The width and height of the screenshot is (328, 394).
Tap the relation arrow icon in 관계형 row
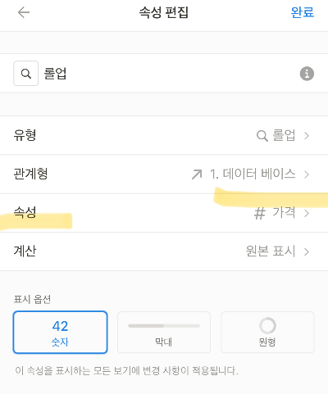pos(197,174)
